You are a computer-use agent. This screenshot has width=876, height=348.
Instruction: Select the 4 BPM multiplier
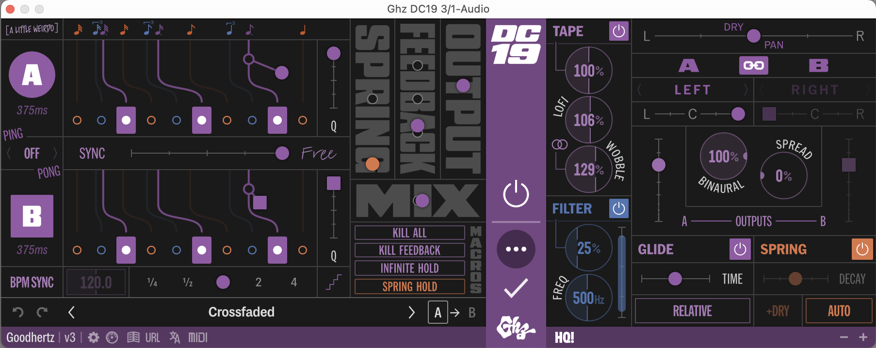click(x=294, y=282)
